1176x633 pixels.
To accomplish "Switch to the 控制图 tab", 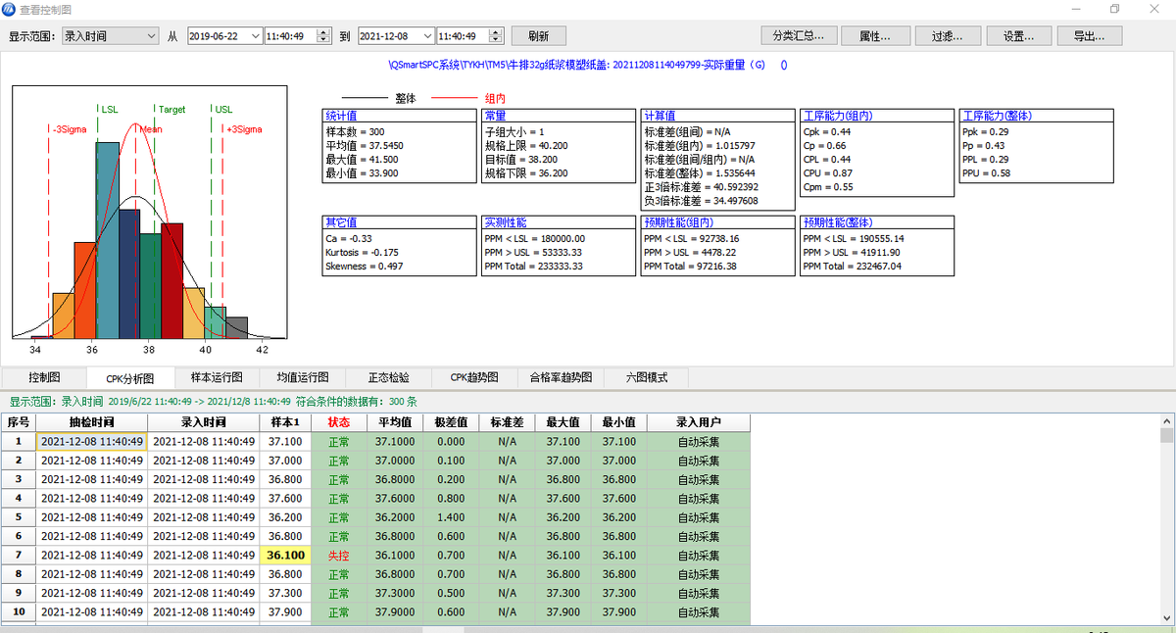I will pos(44,377).
